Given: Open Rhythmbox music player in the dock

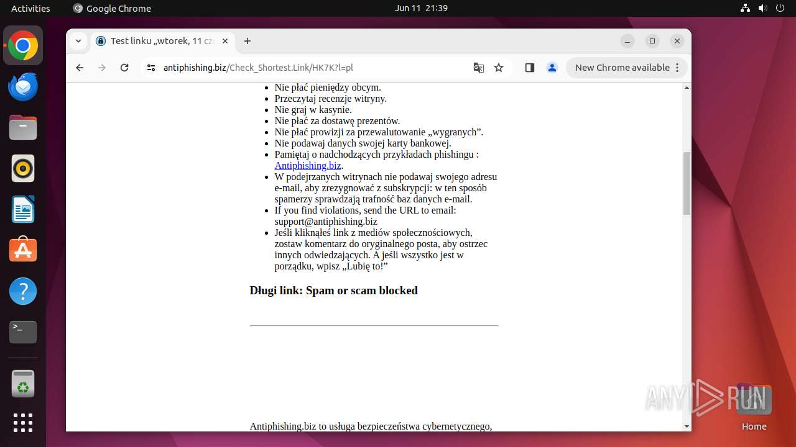Looking at the screenshot, I should point(23,168).
